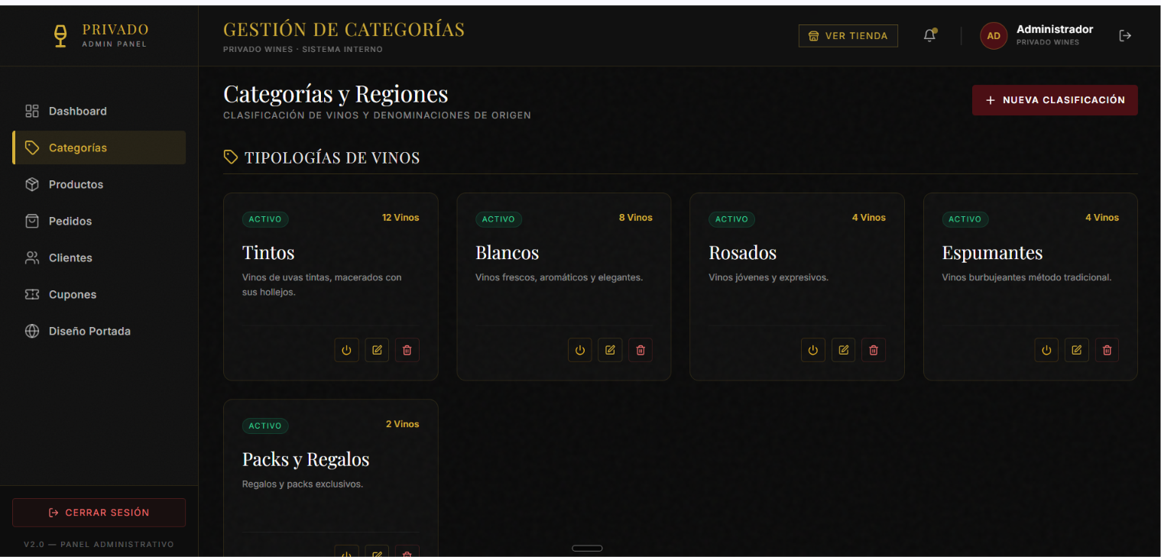The height and width of the screenshot is (557, 1161).
Task: Toggle power icon on Espumantes card
Action: pos(1047,350)
